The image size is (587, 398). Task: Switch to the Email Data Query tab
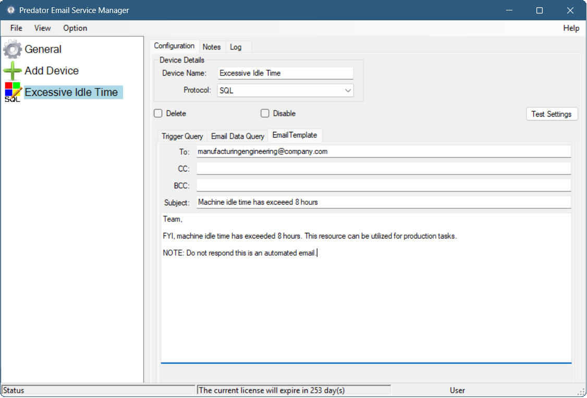[x=237, y=136]
